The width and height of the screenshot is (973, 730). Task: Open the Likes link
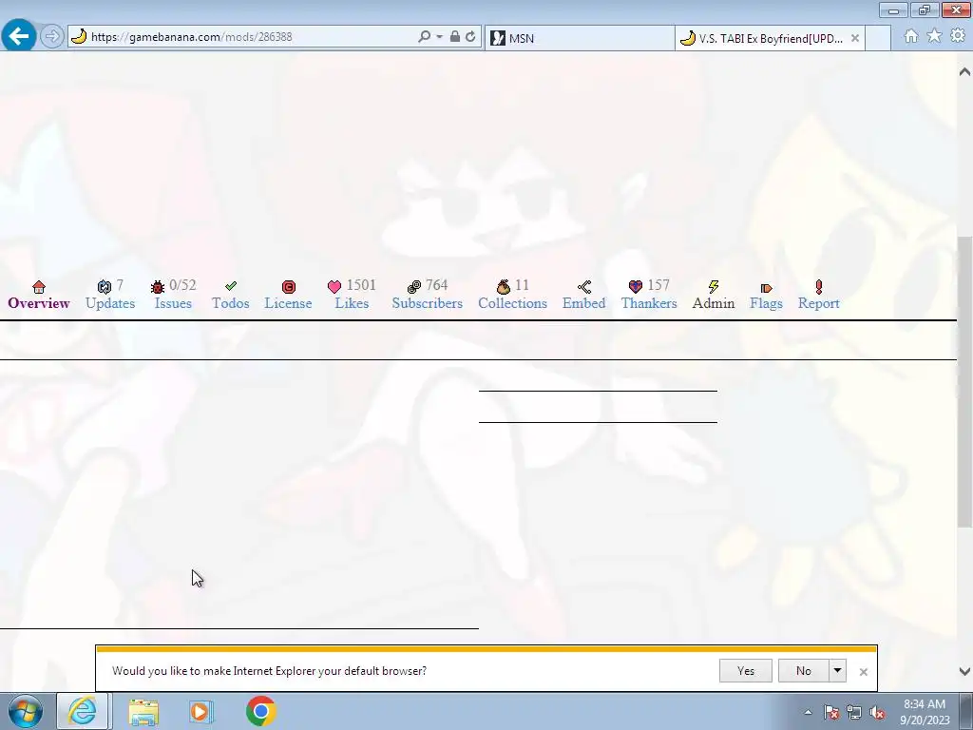coord(352,303)
